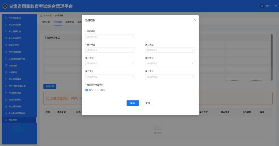The height and width of the screenshot is (146, 279).
Task: Click the 考点联系电话 sidebar icon
Action: tap(6, 93)
